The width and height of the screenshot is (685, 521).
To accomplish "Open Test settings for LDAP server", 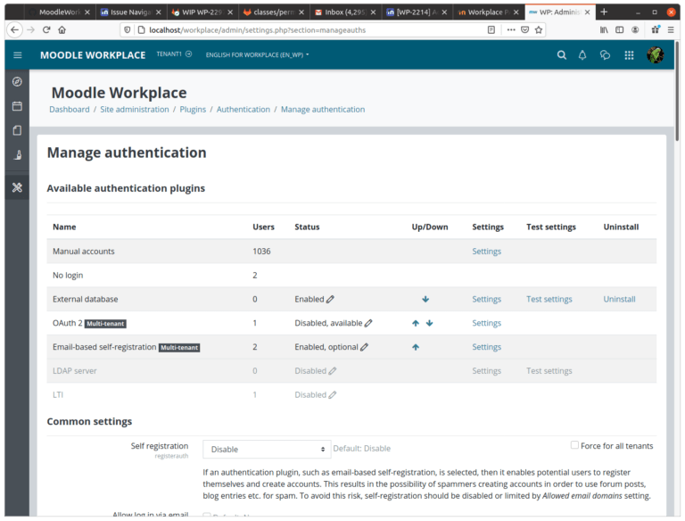I will pos(549,371).
